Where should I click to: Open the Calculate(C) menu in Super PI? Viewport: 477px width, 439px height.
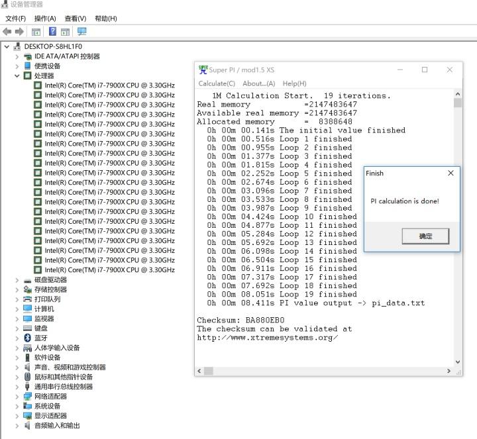pos(217,83)
